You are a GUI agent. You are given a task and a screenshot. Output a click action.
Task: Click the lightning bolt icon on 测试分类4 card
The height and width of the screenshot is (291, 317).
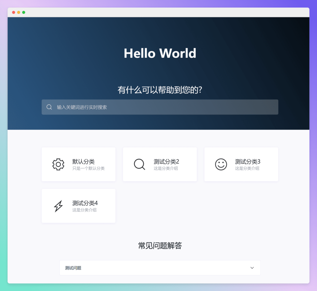tap(58, 205)
